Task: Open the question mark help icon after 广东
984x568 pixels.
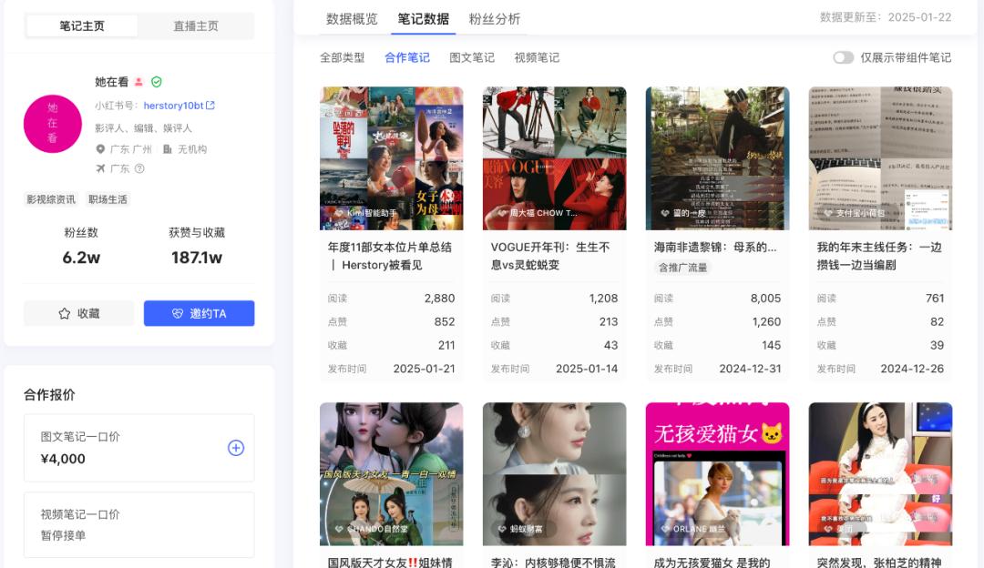Action: [x=139, y=168]
